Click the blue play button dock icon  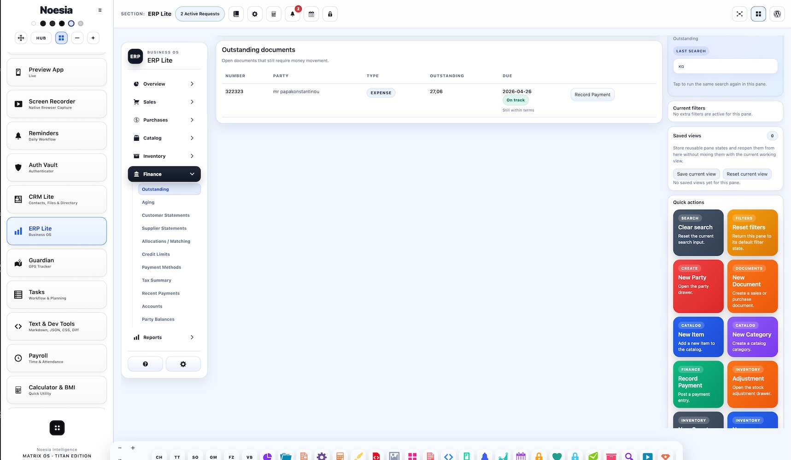coord(647,456)
